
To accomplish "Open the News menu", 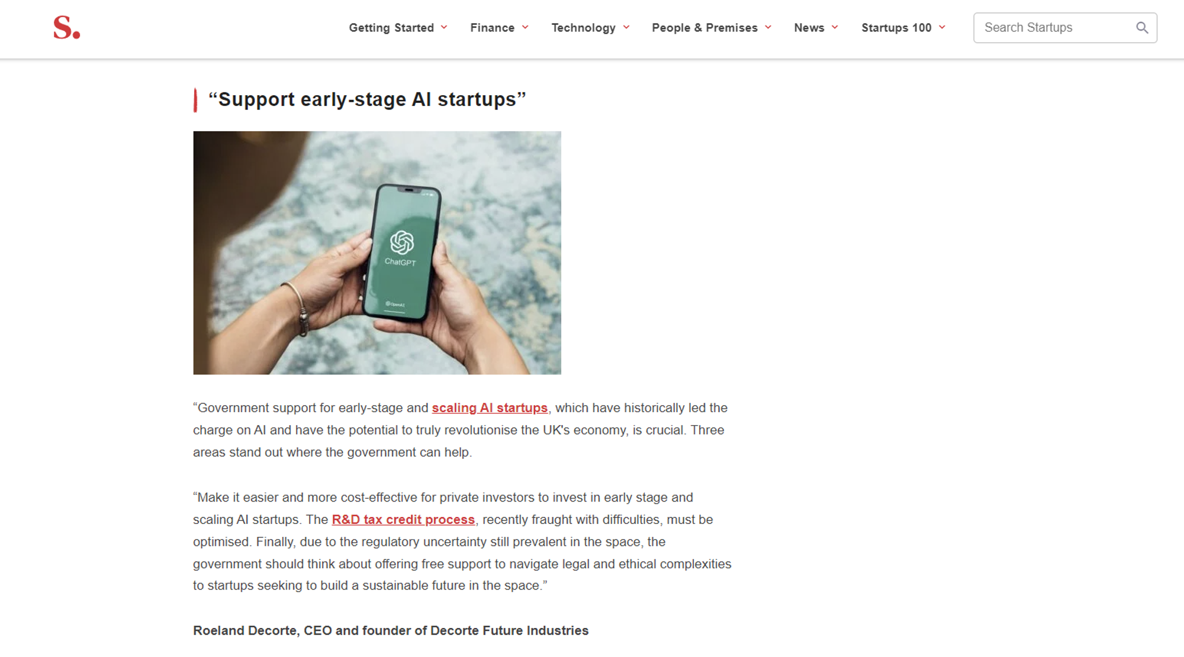I will tap(809, 28).
